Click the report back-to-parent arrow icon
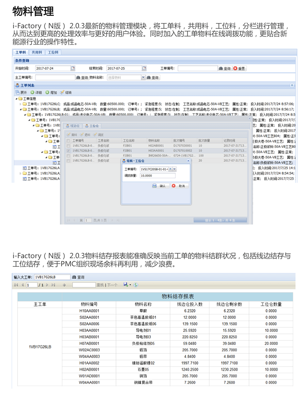The width and height of the screenshot is (307, 394). point(64,285)
